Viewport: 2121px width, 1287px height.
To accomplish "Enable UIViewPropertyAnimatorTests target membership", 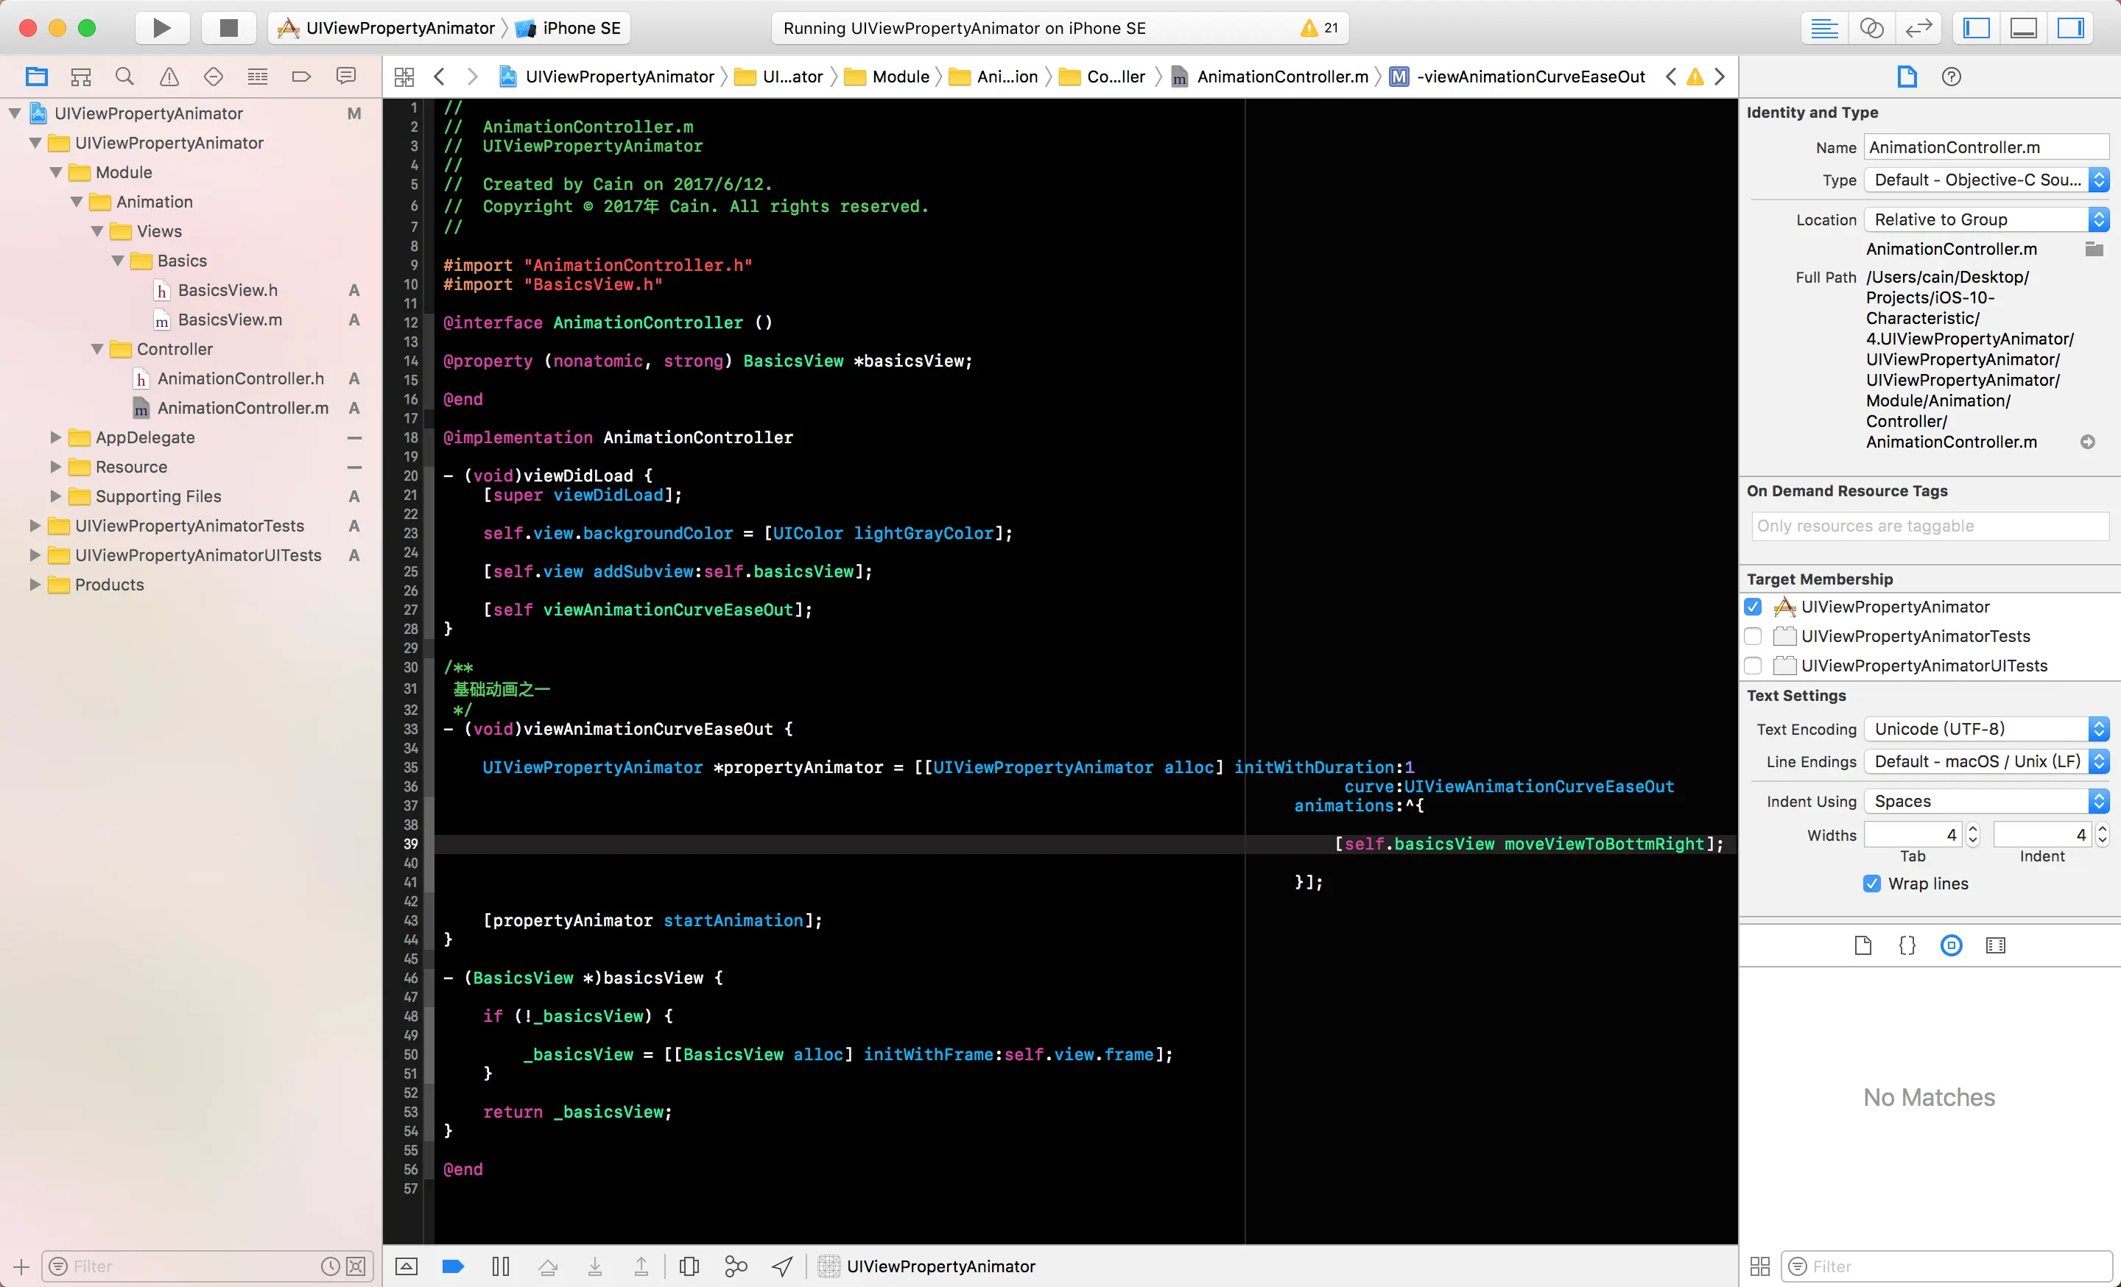I will point(1753,635).
